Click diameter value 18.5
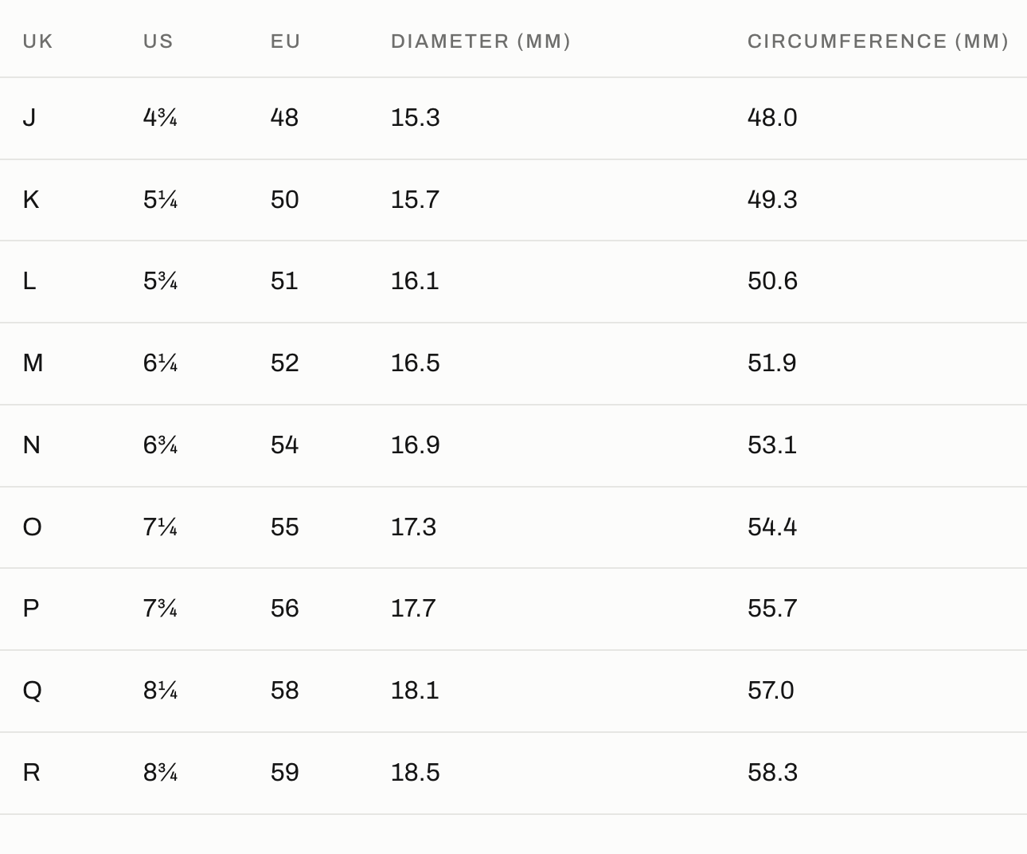The width and height of the screenshot is (1027, 854). 415,773
